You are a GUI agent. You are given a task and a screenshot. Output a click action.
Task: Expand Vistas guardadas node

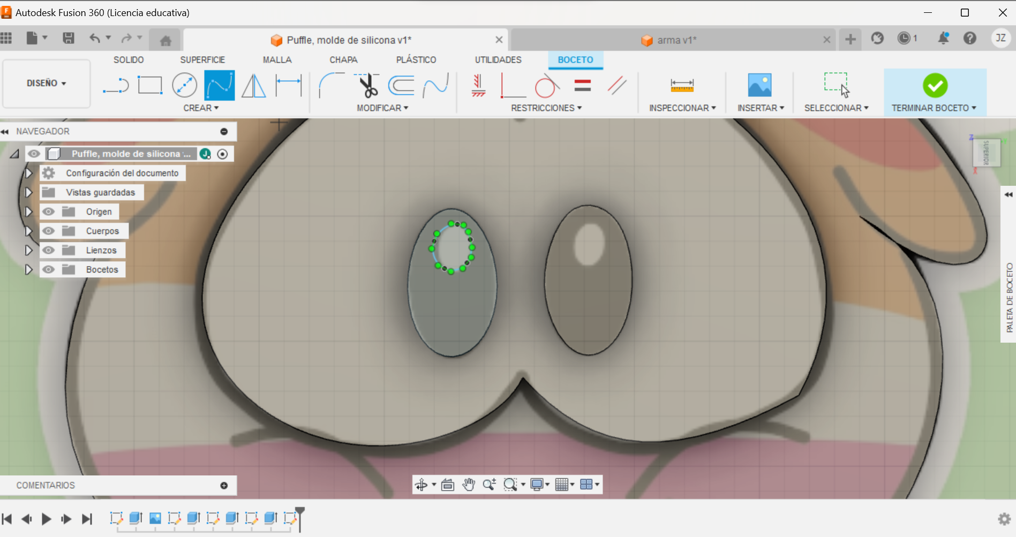[28, 192]
